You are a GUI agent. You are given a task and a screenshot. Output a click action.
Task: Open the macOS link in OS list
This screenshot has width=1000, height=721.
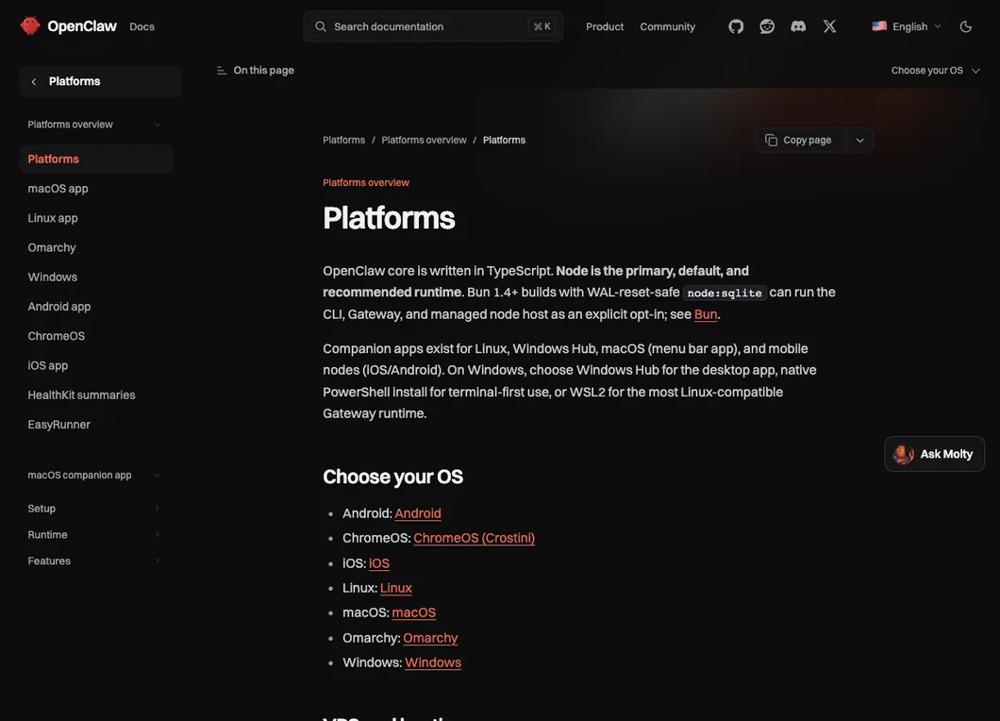(x=414, y=612)
